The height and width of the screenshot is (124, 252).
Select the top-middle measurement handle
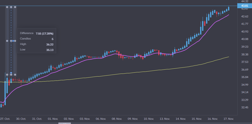click(x=11, y=7)
